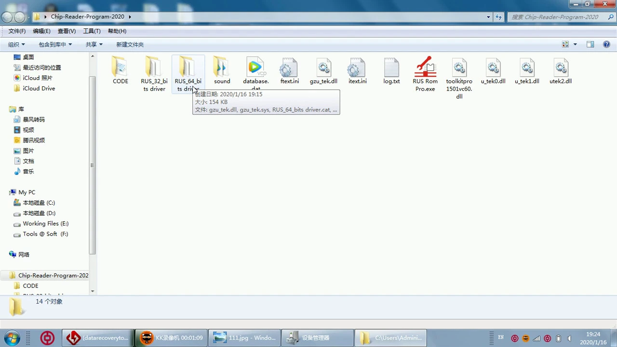The image size is (617, 347).
Task: Open the view options dropdown arrow
Action: (575, 44)
